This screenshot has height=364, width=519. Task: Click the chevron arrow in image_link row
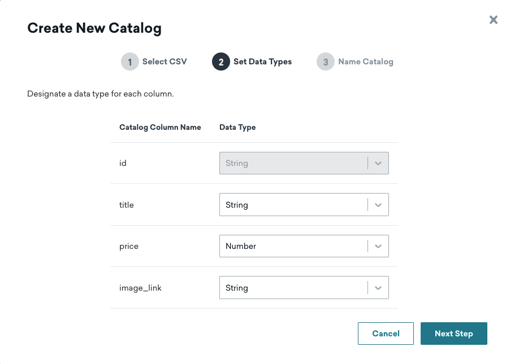coord(378,288)
